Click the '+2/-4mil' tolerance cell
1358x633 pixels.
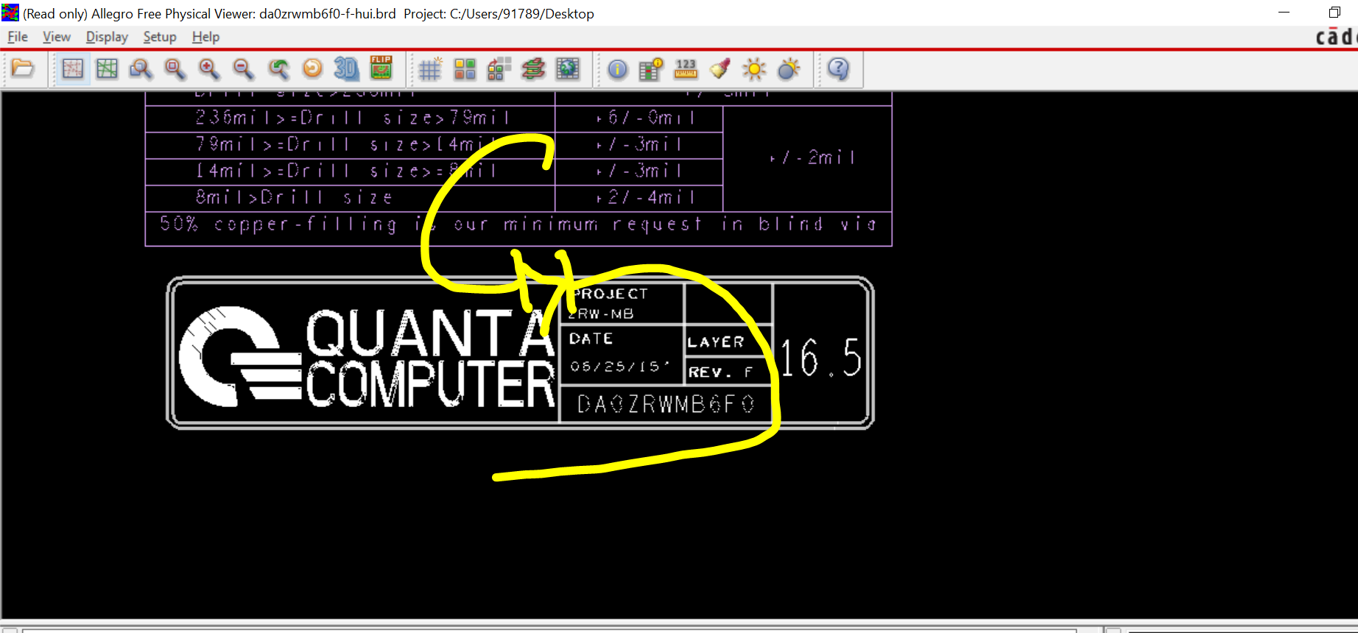638,197
